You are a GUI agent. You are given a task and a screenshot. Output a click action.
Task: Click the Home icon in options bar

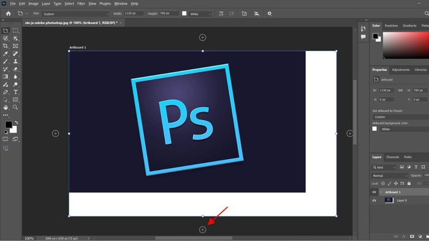(8, 13)
